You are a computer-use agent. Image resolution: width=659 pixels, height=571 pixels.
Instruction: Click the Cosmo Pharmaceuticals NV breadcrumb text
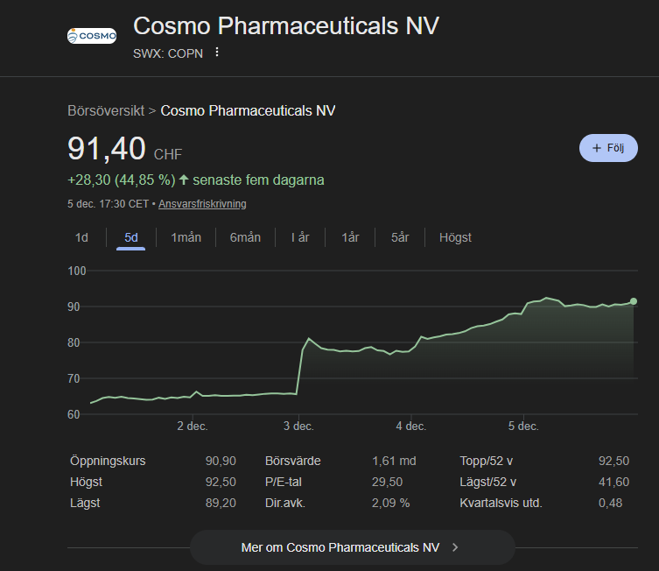click(x=248, y=111)
